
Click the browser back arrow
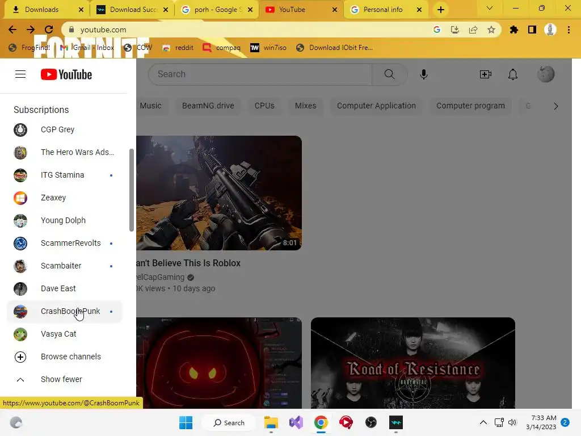click(x=12, y=30)
